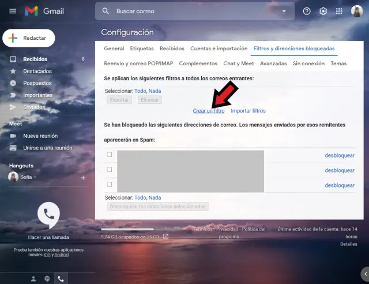Start a new Hangouts chat plus icon
This screenshot has height=284, width=369.
tap(83, 177)
